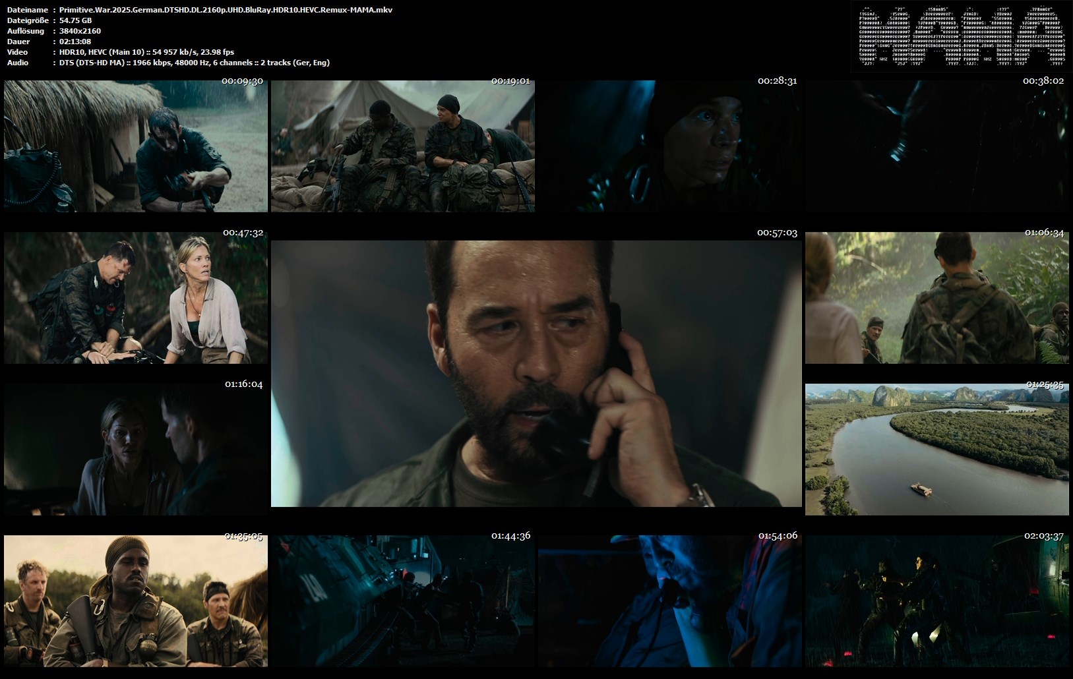This screenshot has width=1073, height=679.
Task: Click the jungle patrol thumbnail at 01:06:34
Action: tap(937, 298)
